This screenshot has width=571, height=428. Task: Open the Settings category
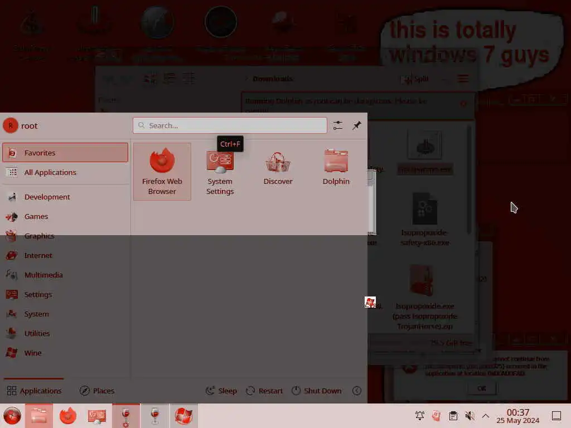(x=65, y=294)
